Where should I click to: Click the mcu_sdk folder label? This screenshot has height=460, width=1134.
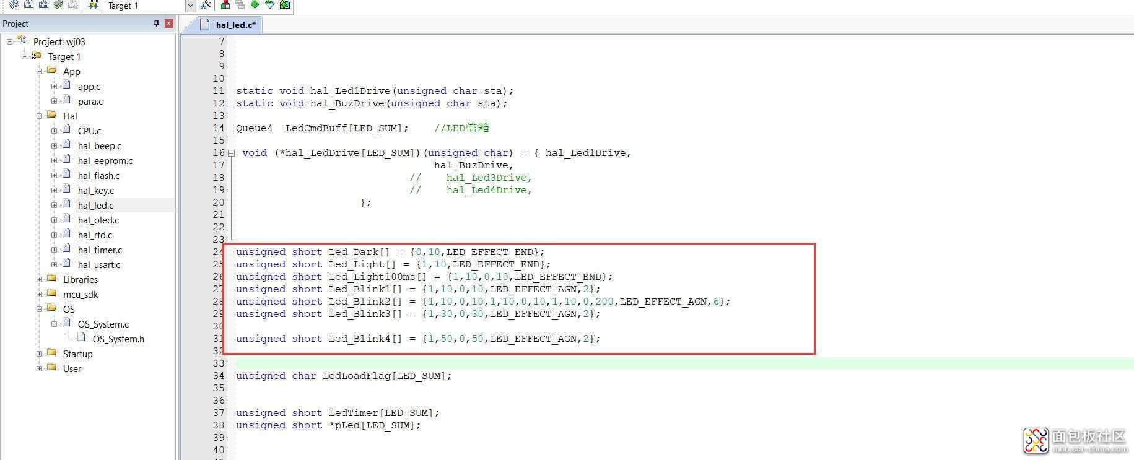tap(81, 295)
